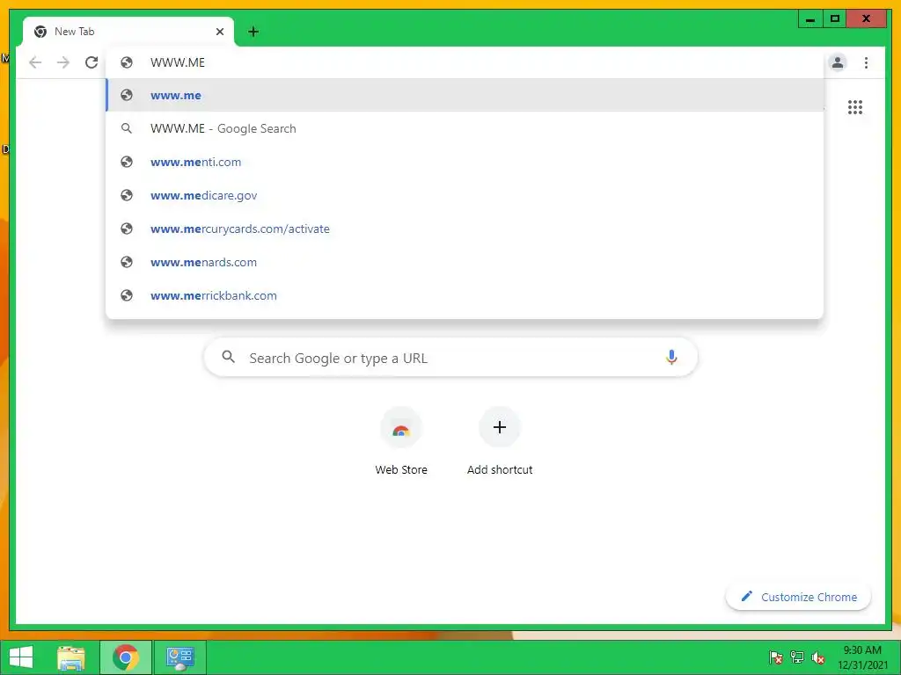The width and height of the screenshot is (901, 675).
Task: Click the globe icon beside www.mercurycards.com/activate
Action: point(127,229)
